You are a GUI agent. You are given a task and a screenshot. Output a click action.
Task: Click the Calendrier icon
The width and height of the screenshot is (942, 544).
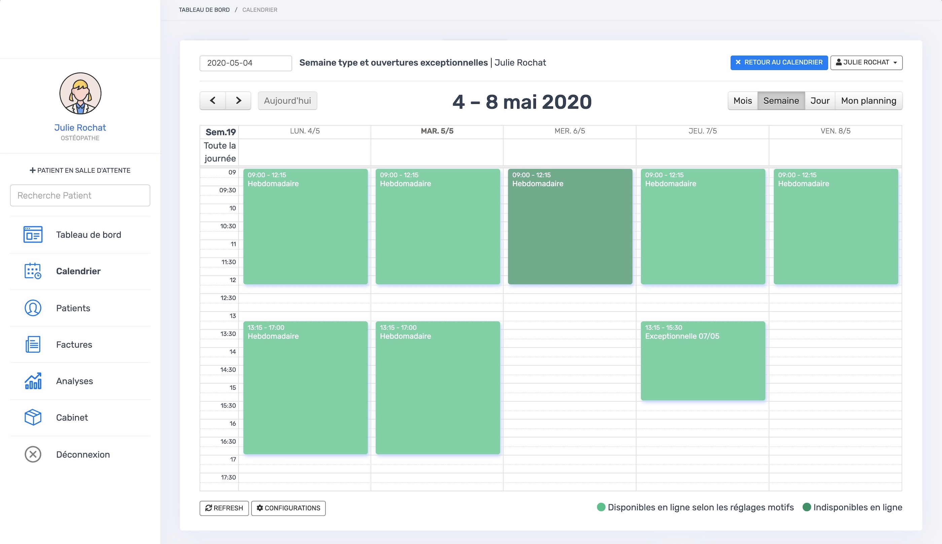coord(32,271)
